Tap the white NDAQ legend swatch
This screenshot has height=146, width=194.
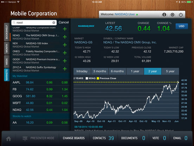click(87, 78)
